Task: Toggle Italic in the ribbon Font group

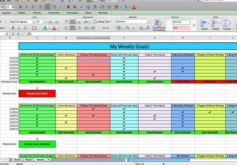Action: click(19, 28)
